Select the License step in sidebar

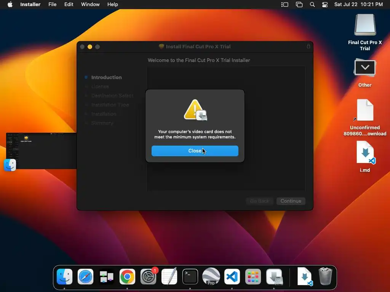[x=100, y=86]
